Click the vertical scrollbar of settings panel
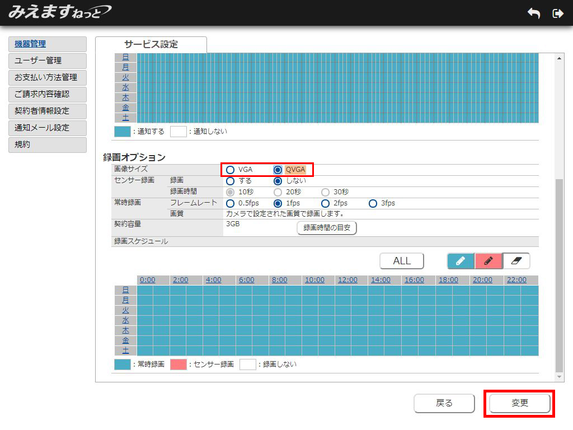Image resolution: width=573 pixels, height=430 pixels. (559, 274)
